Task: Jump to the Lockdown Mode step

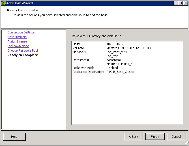Action: tap(18, 46)
